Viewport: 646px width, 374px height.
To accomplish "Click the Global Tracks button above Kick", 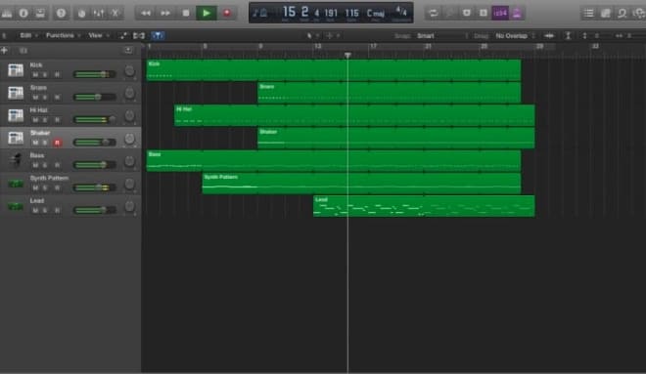I will (x=128, y=50).
